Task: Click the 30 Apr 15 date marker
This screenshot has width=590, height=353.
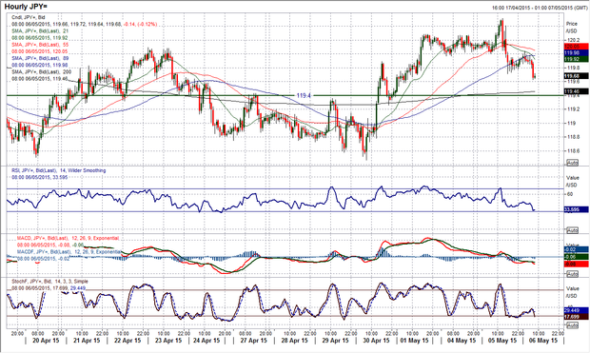Action: coord(376,341)
